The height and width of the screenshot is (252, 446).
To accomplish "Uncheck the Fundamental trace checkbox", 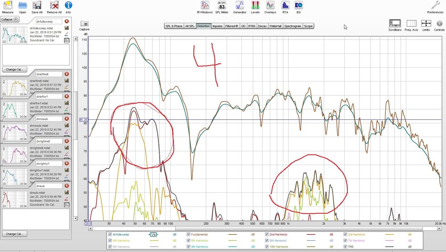I will [x=188, y=234].
